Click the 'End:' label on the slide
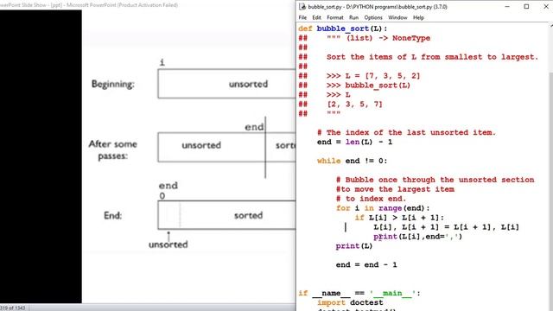This screenshot has width=553, height=311. tap(112, 215)
